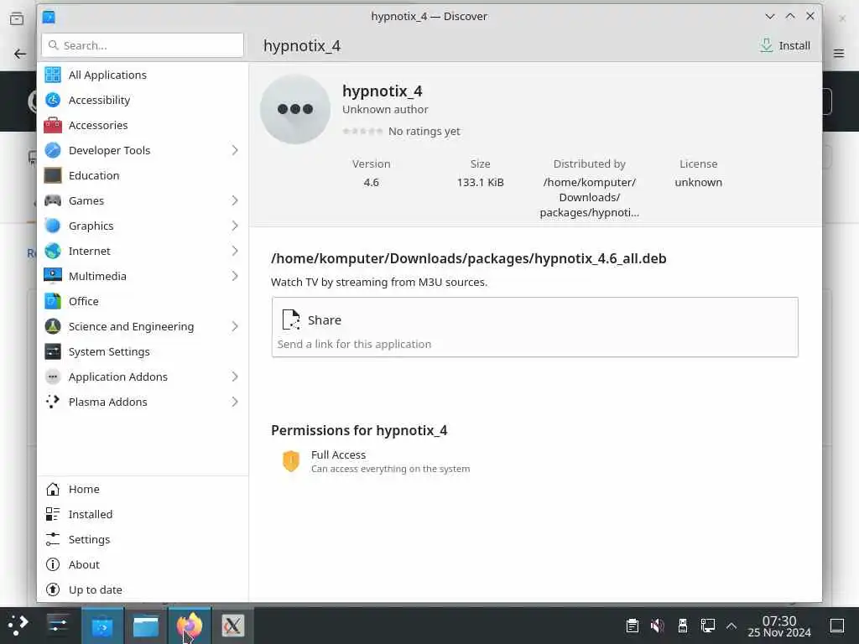The height and width of the screenshot is (644, 859).
Task: Click the hamburger menu in background window
Action: 839,54
